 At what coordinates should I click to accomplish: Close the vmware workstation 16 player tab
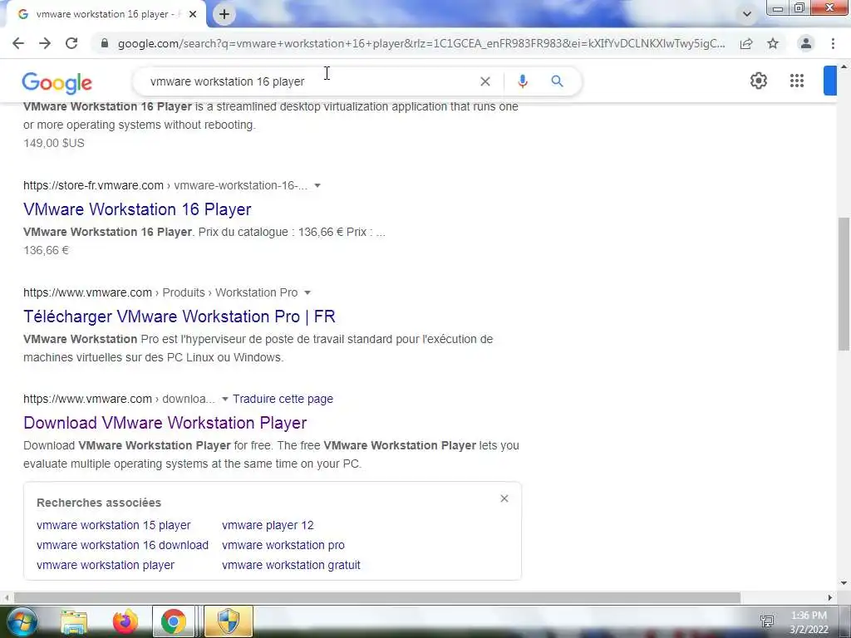[x=193, y=14]
